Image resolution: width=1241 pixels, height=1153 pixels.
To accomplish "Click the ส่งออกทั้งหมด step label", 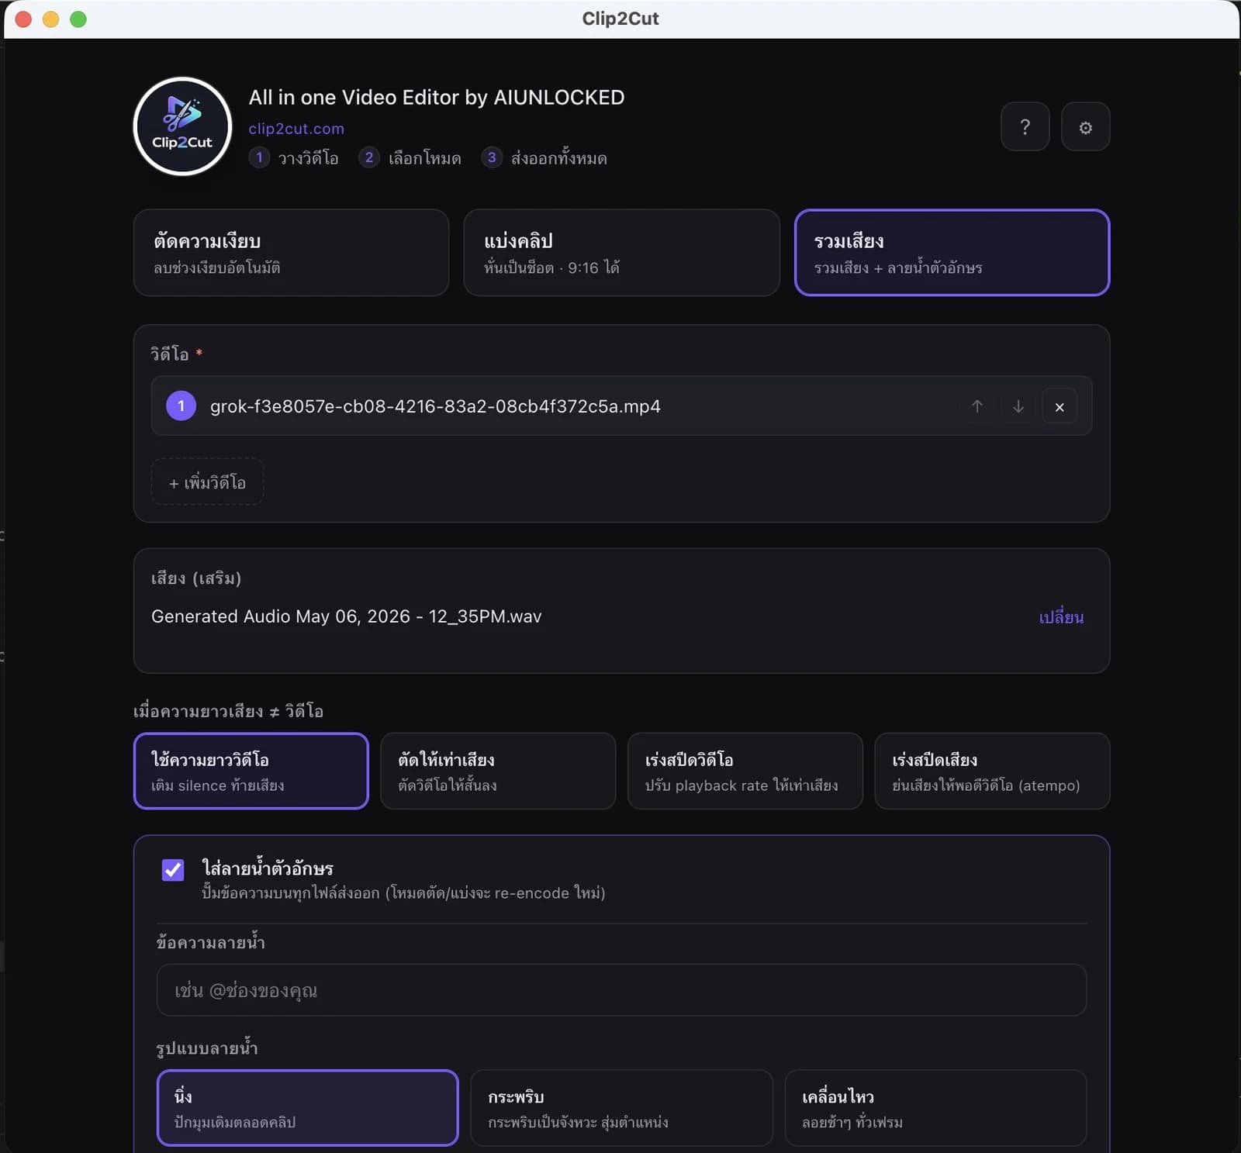I will [x=558, y=158].
